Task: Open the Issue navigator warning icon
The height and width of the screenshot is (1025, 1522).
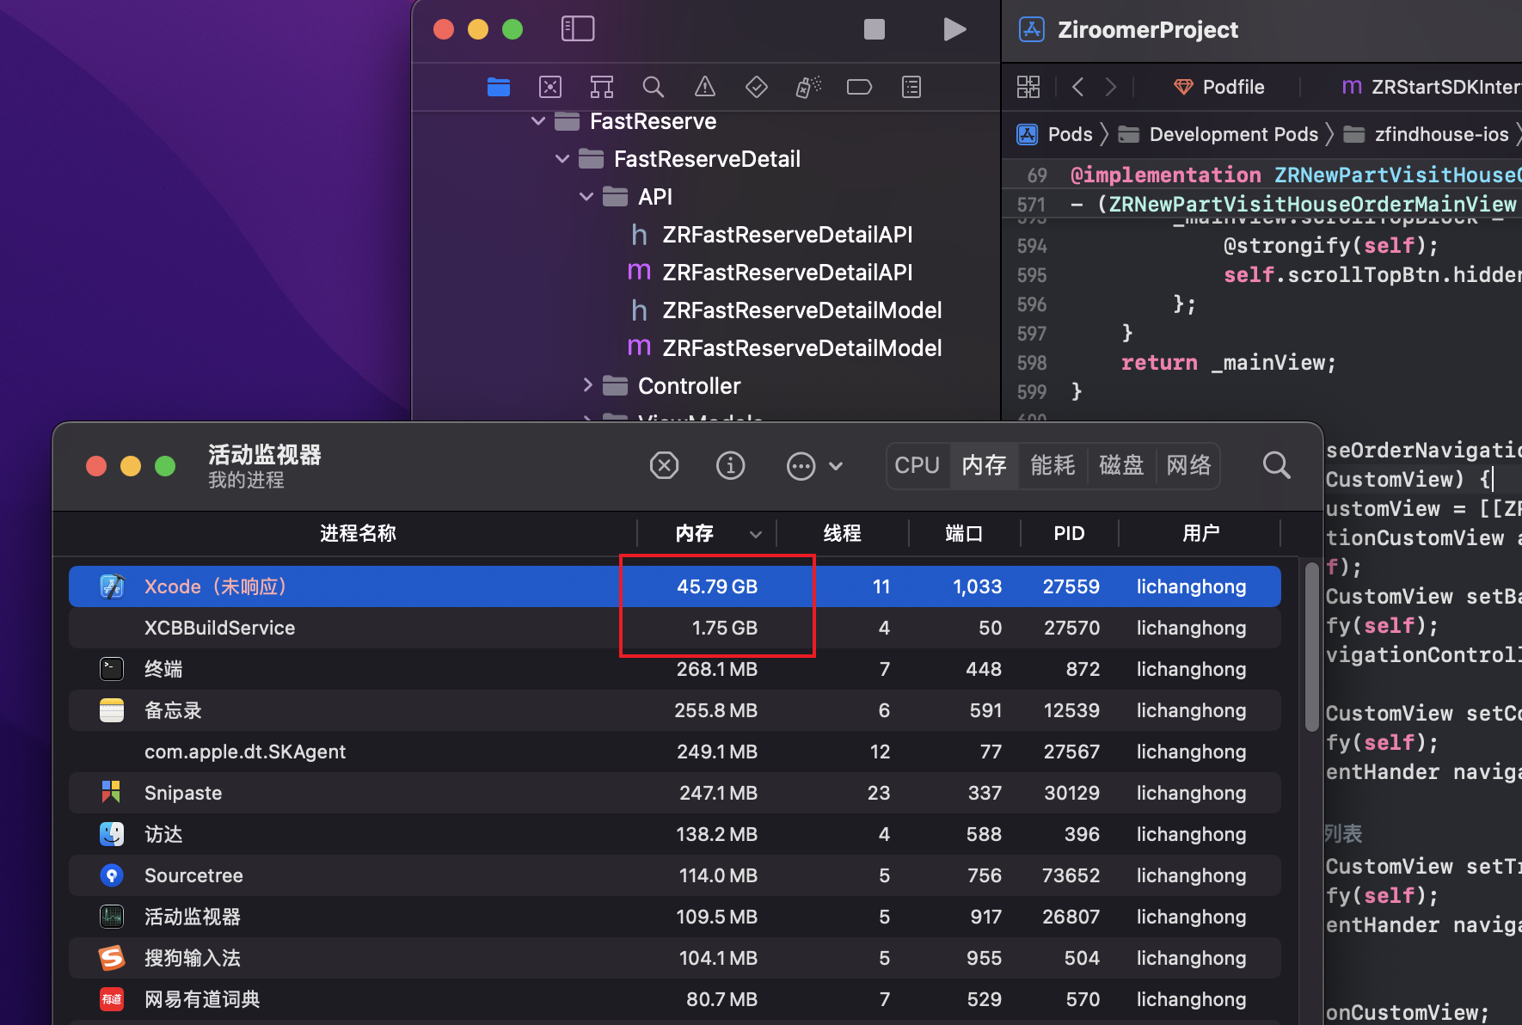Action: [704, 87]
